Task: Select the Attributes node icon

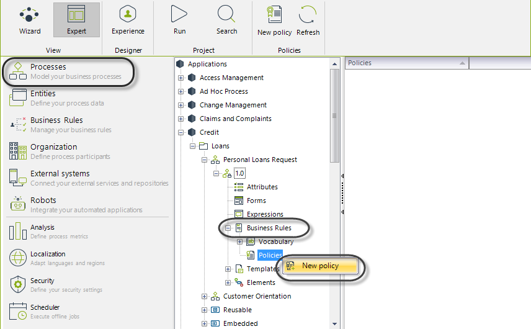Action: 239,187
